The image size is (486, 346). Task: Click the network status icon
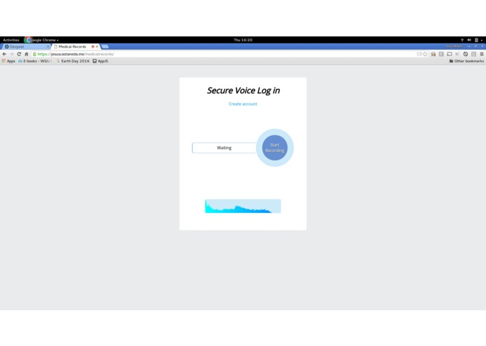coord(462,40)
